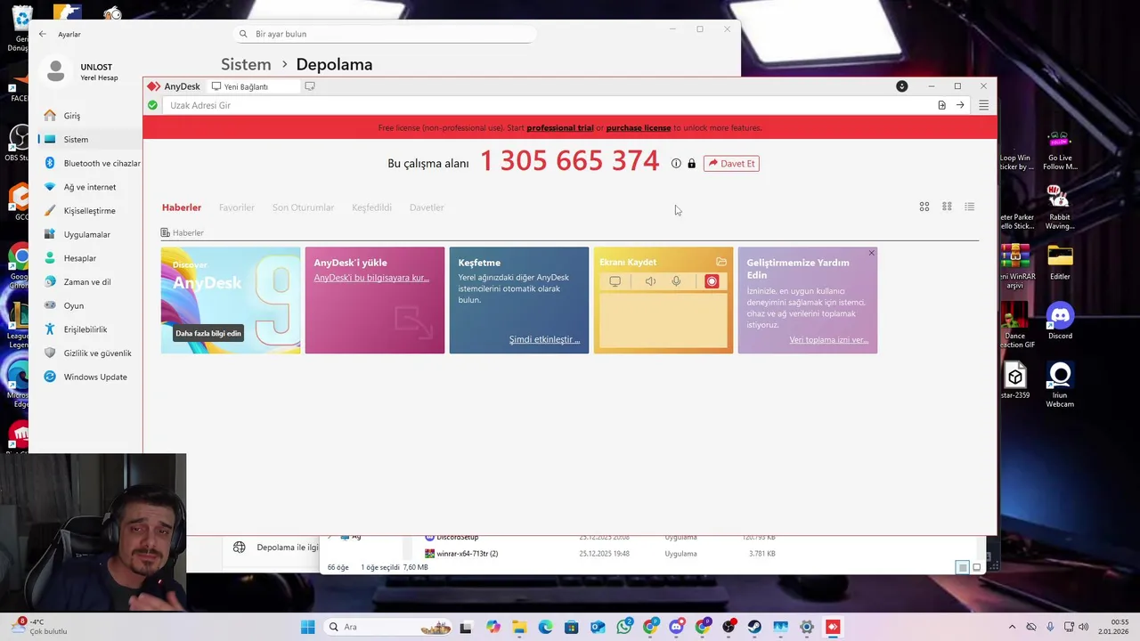1140x641 pixels.
Task: Click the Sistem breadcrumb in Settings
Action: coord(246,65)
